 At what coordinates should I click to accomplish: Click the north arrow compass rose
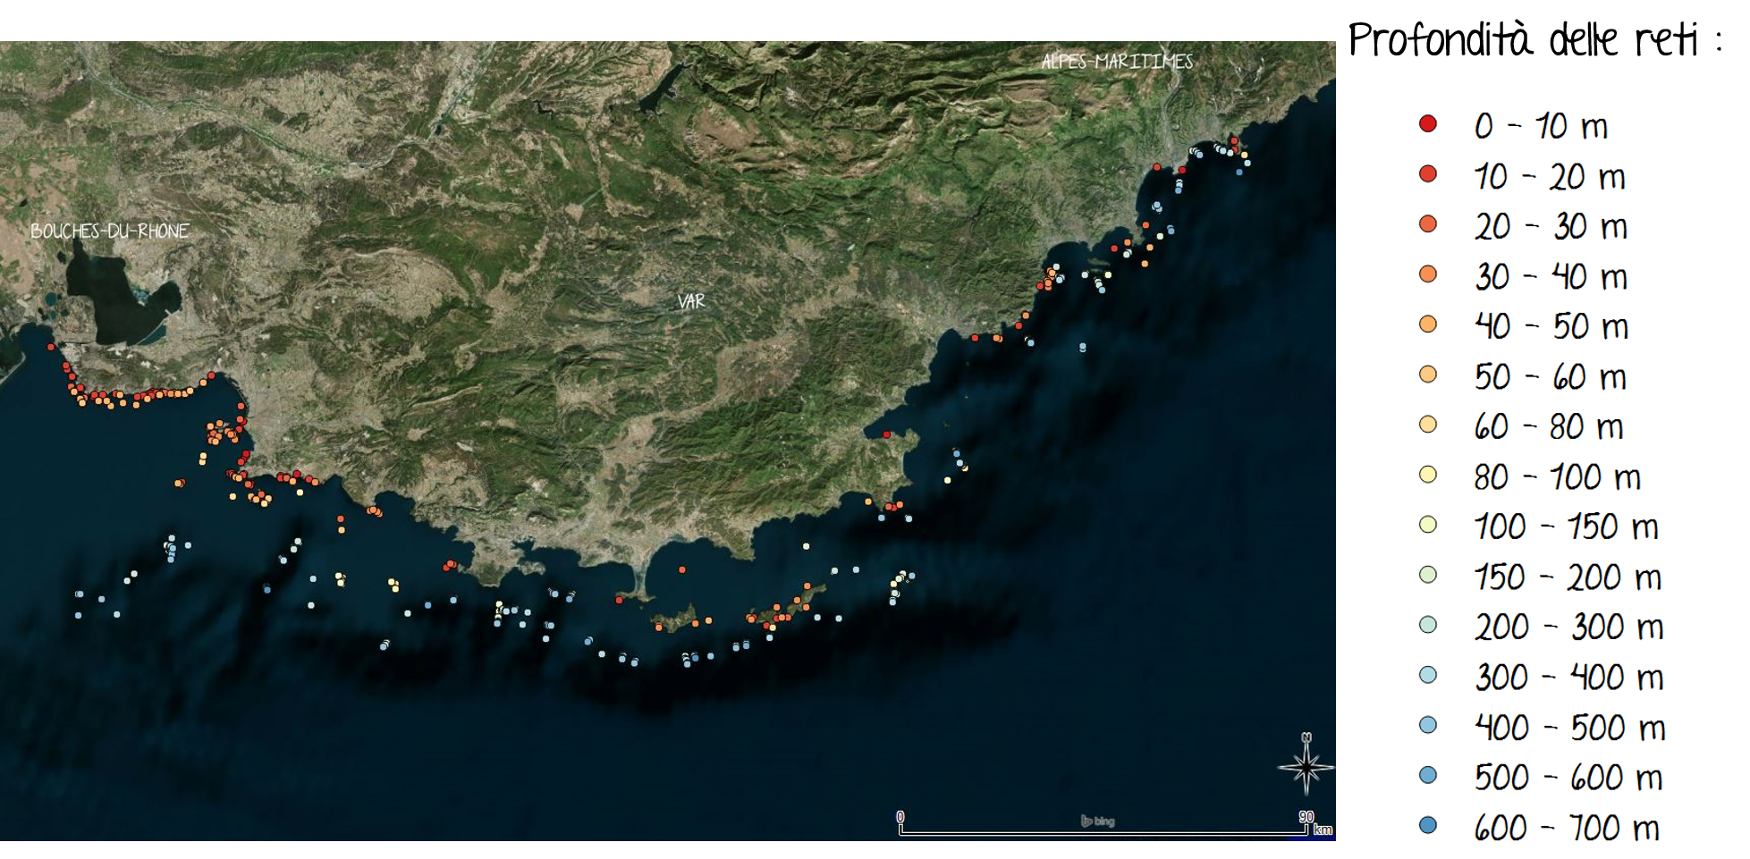pos(1306,765)
